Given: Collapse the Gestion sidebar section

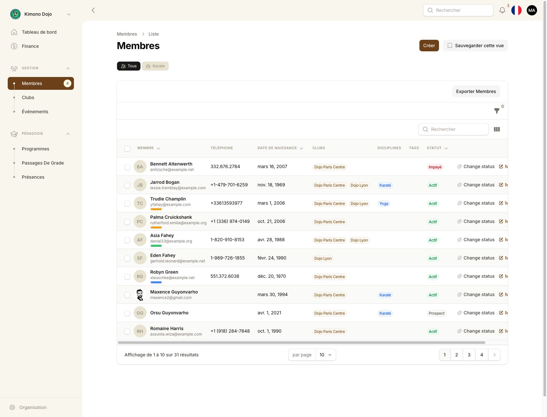Looking at the screenshot, I should click(x=68, y=68).
